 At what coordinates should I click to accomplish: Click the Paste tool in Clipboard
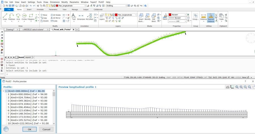point(221,16)
